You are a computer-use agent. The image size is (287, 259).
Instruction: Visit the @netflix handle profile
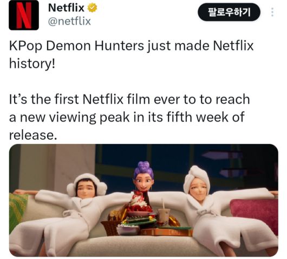(x=69, y=21)
